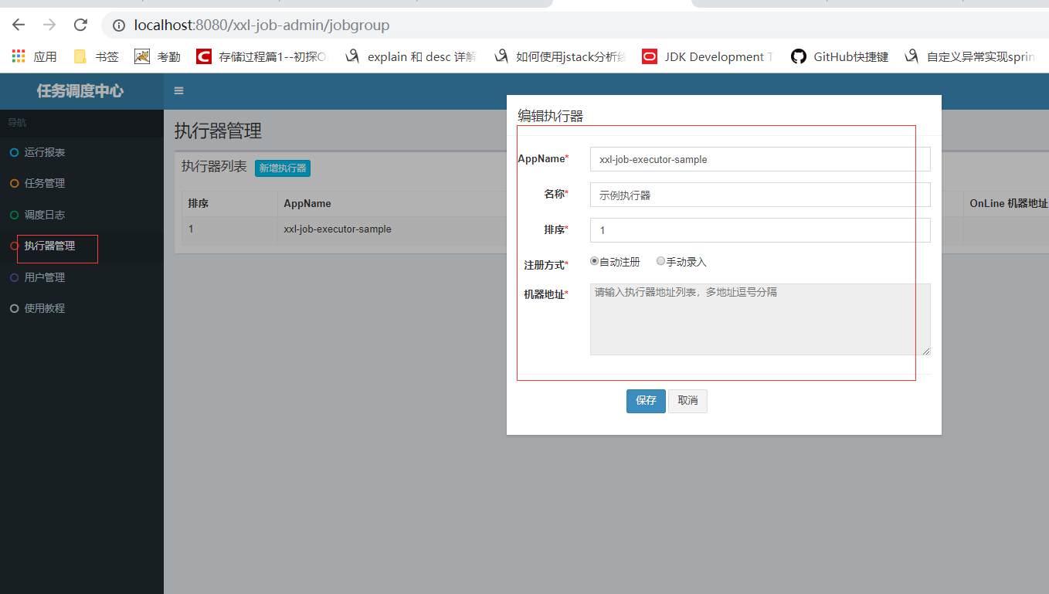
Task: Click the 取消 button
Action: point(687,400)
